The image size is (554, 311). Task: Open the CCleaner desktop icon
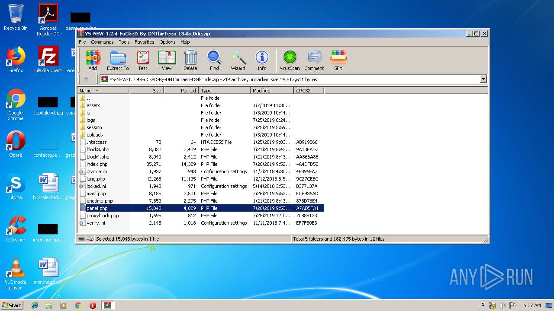pos(16,229)
